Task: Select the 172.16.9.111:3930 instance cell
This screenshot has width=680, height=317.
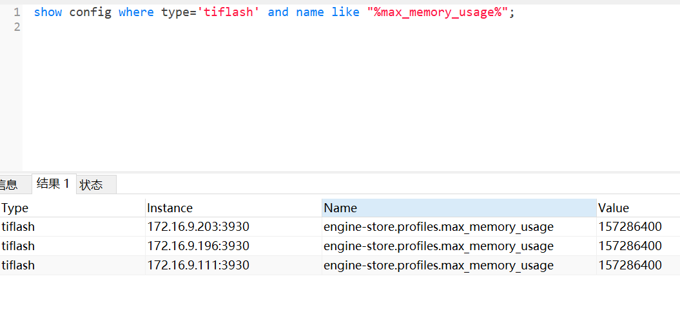Action: pyautogui.click(x=198, y=266)
